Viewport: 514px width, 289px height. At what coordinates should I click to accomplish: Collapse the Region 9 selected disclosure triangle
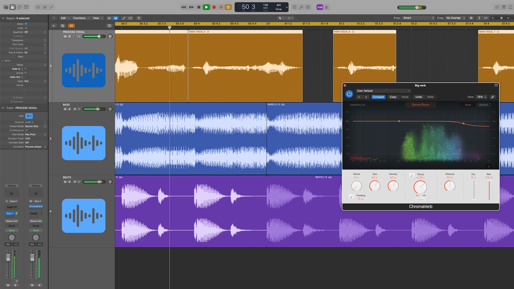click(x=3, y=18)
